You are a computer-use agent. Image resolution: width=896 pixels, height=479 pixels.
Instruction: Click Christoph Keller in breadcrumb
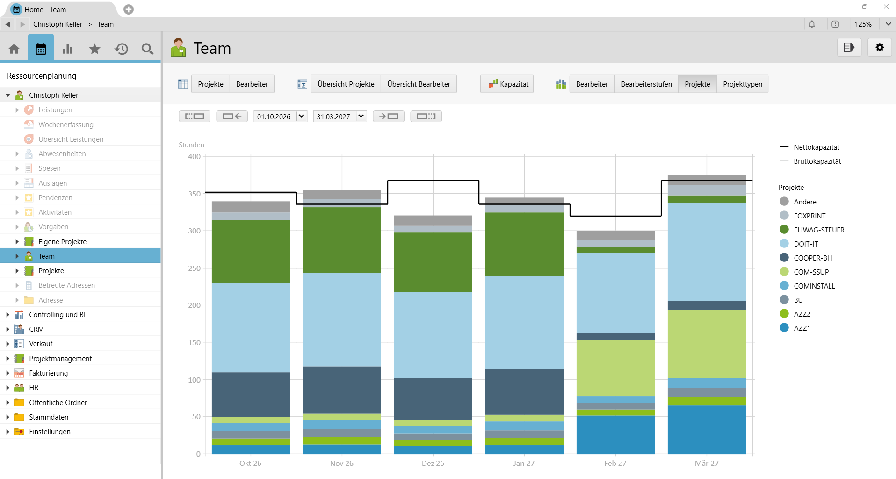click(58, 24)
